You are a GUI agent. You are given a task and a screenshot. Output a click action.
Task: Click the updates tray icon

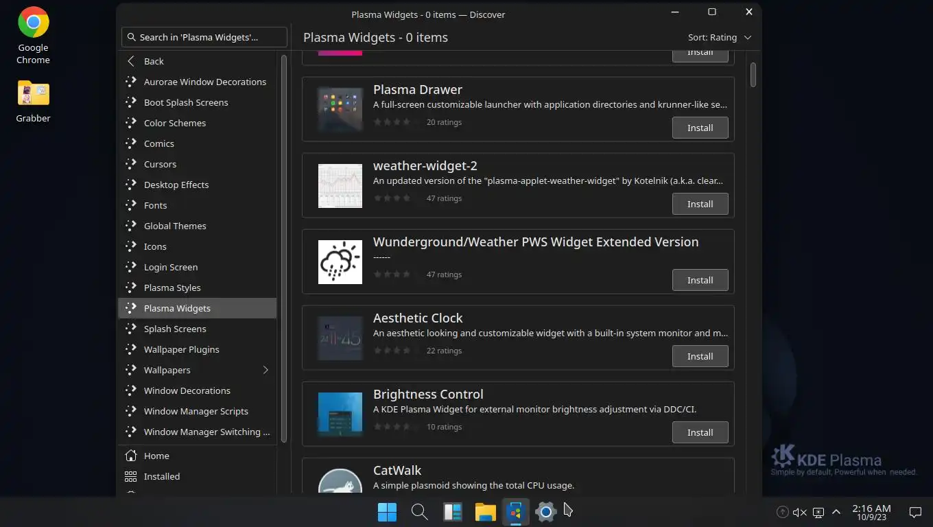[x=782, y=513]
